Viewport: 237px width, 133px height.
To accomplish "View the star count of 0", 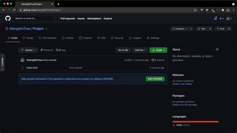I will pos(210,29).
